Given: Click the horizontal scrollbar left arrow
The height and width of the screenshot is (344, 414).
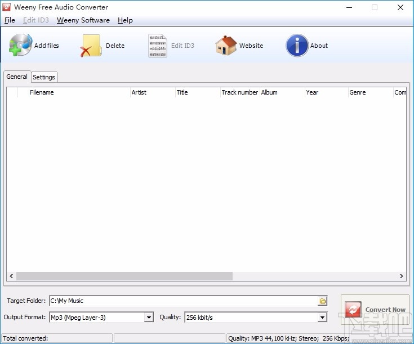Looking at the screenshot, I should [11, 276].
